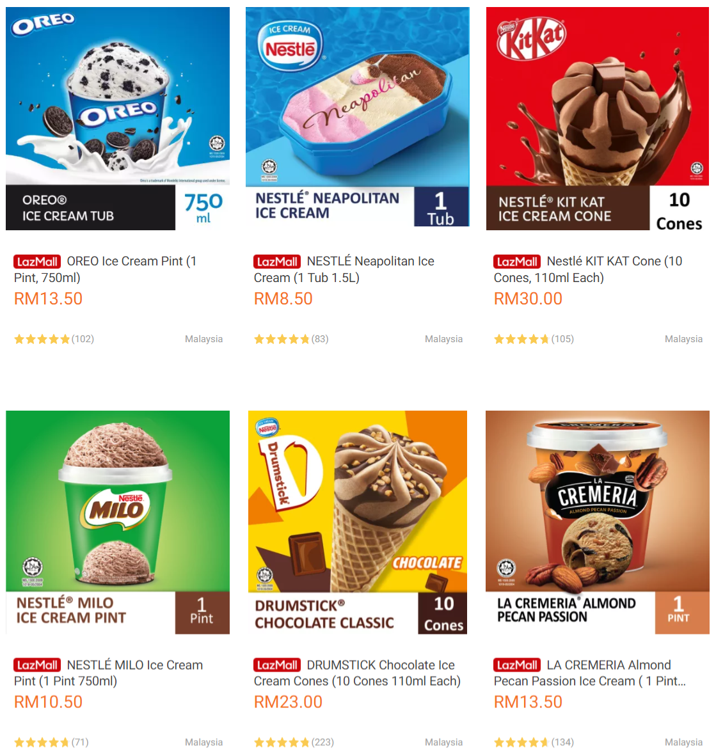This screenshot has width=716, height=756.
Task: Open the Nestlé KIT KAT Cone title link
Action: pyautogui.click(x=587, y=269)
